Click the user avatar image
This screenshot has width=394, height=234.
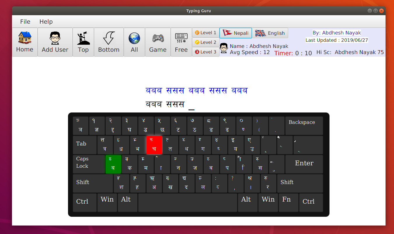(x=224, y=49)
